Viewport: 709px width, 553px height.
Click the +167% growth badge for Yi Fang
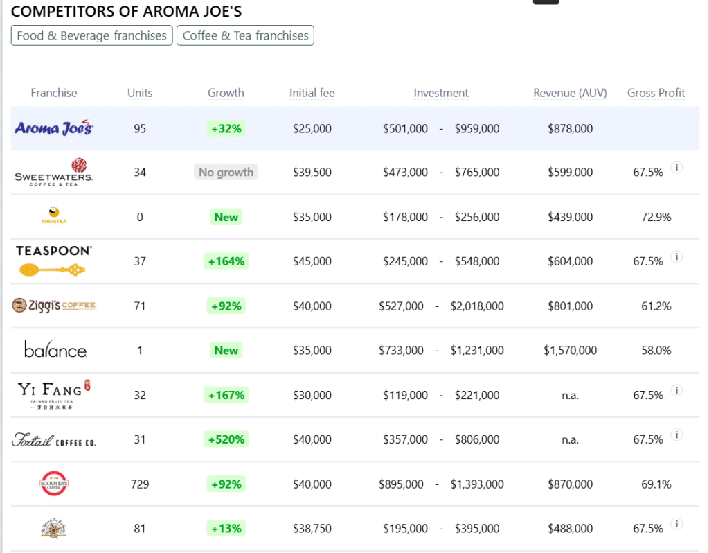[x=226, y=395]
